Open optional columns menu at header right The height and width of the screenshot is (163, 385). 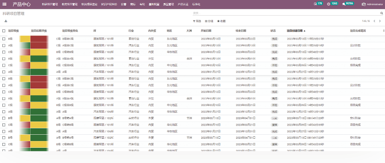point(383,30)
